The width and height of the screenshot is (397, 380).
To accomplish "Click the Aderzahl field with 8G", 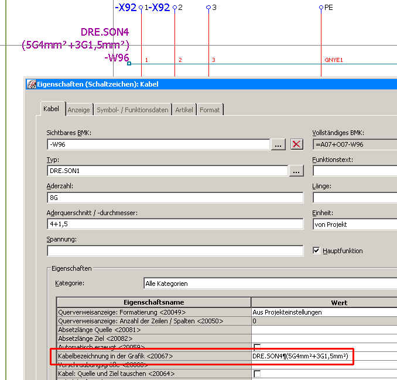I will pos(175,198).
